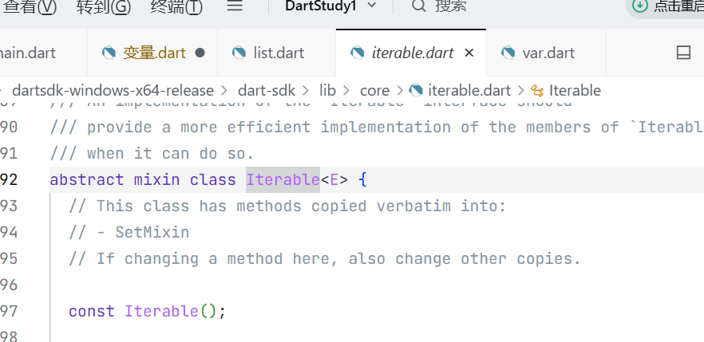704x342 pixels.
Task: Select the iterable.dart tab
Action: [412, 53]
